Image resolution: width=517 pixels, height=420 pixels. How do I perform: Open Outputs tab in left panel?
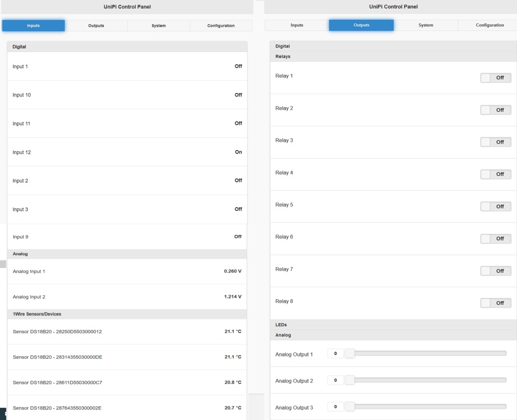point(96,25)
